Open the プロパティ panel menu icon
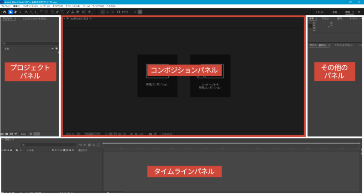 [329, 45]
